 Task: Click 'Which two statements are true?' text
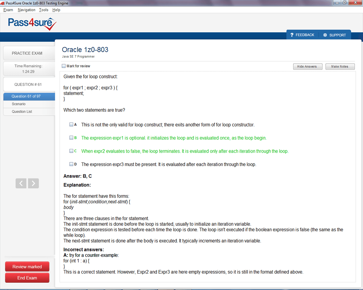click(x=94, y=110)
